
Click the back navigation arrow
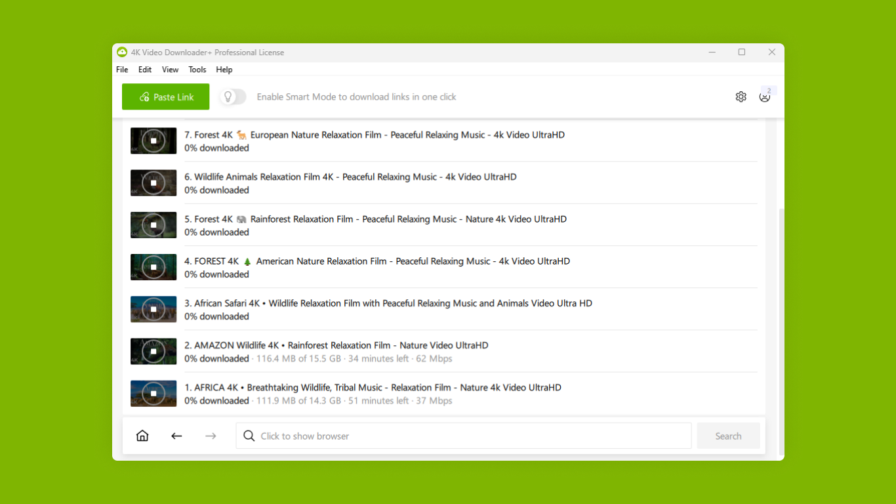tap(176, 435)
